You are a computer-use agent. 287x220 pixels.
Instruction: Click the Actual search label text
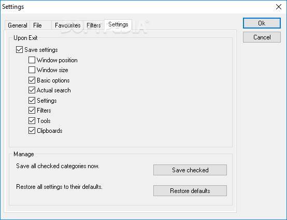[x=54, y=90]
